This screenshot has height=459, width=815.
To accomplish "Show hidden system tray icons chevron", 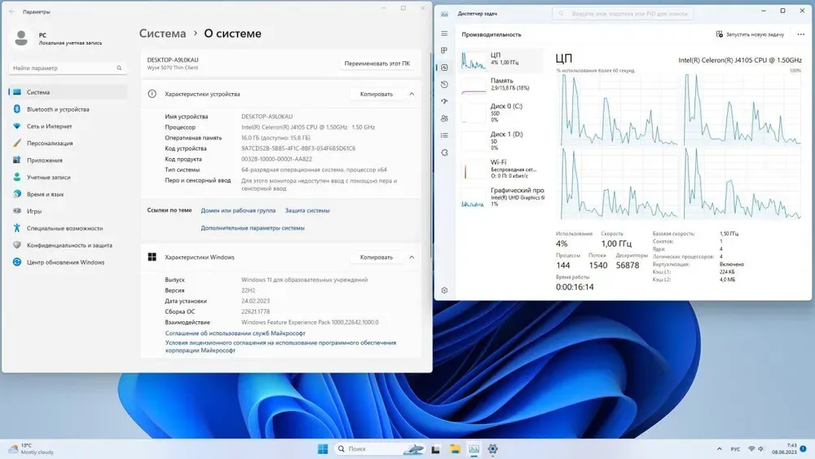I will 721,449.
